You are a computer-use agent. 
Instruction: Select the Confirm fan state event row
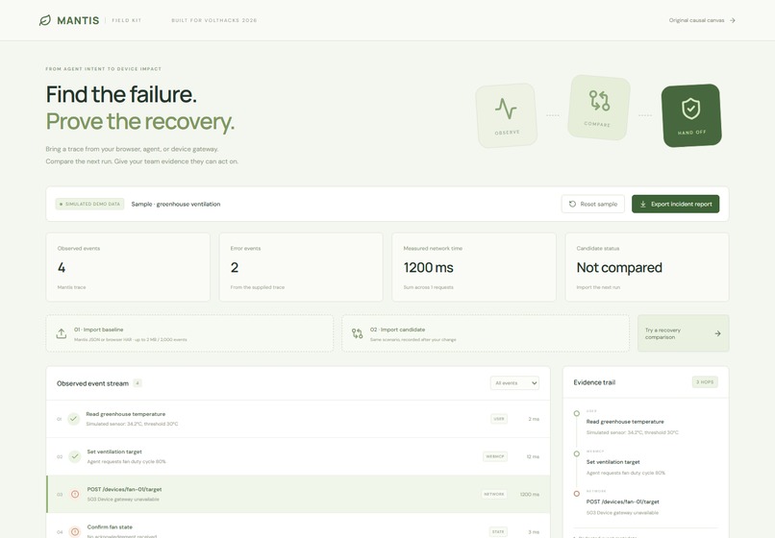(298, 526)
